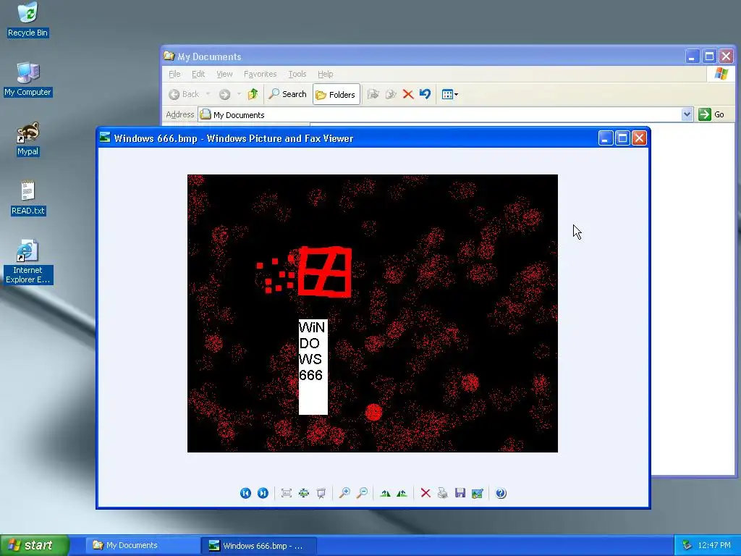This screenshot has height=556, width=741.
Task: Open Forward button history dropdown arrow
Action: tap(239, 94)
